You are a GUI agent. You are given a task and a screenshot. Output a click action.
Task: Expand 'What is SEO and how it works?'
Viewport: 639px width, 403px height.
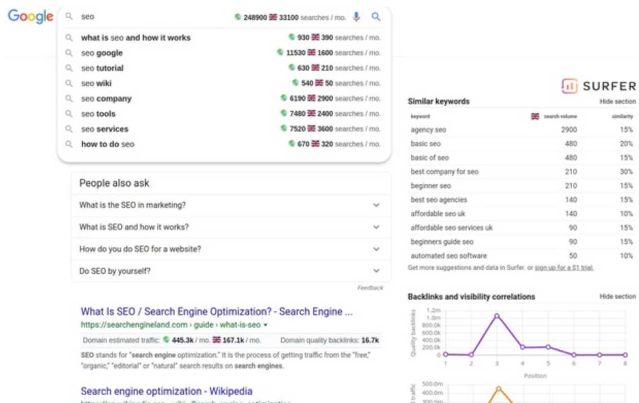[x=376, y=227]
